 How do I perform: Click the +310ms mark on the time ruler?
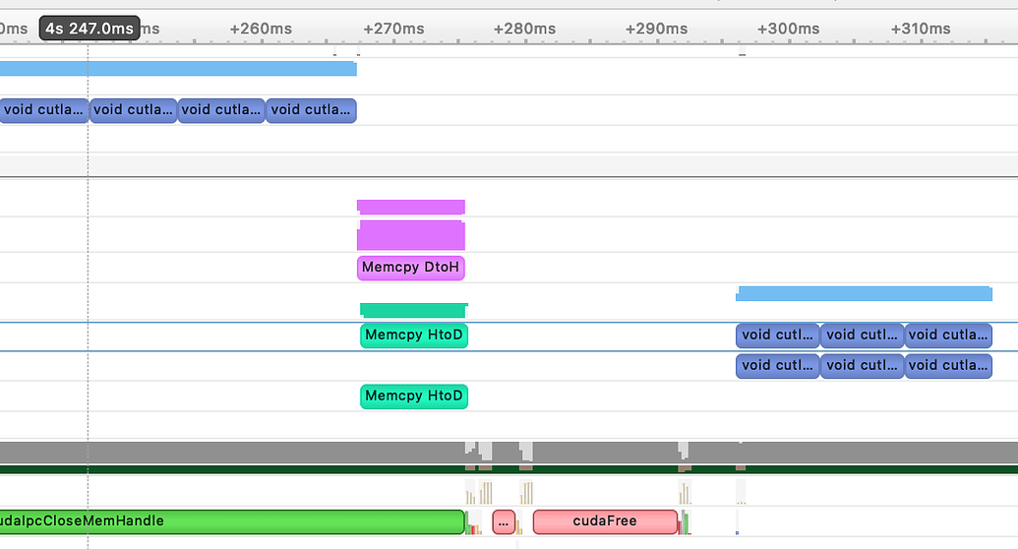[x=921, y=29]
